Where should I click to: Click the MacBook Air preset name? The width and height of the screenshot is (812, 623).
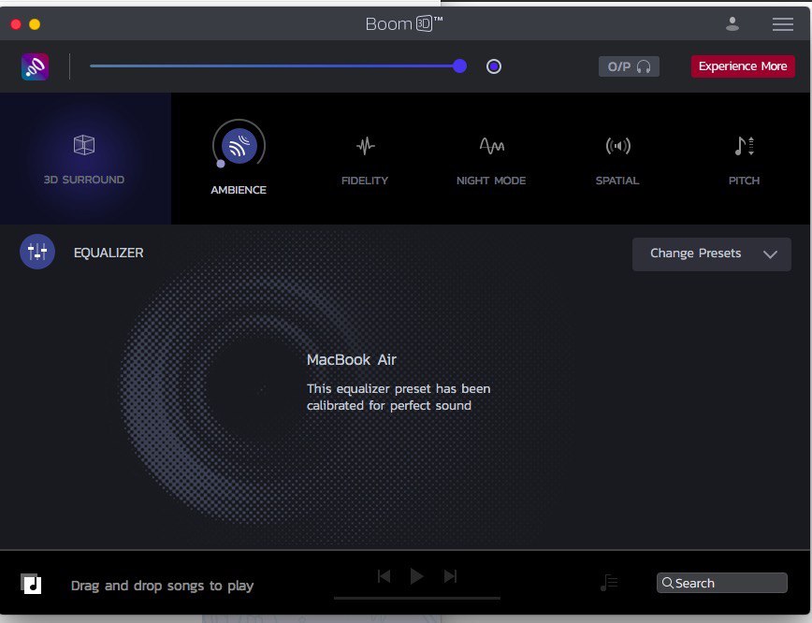351,359
